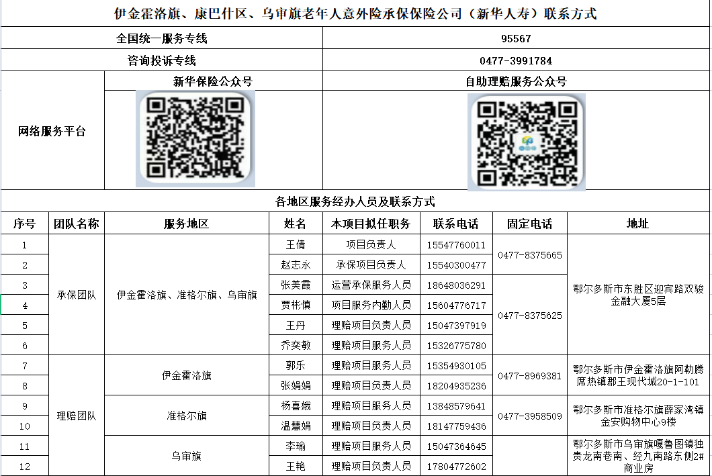Select the 自助理赔服务公众号 header cell
This screenshot has height=476, width=712.
516,81
